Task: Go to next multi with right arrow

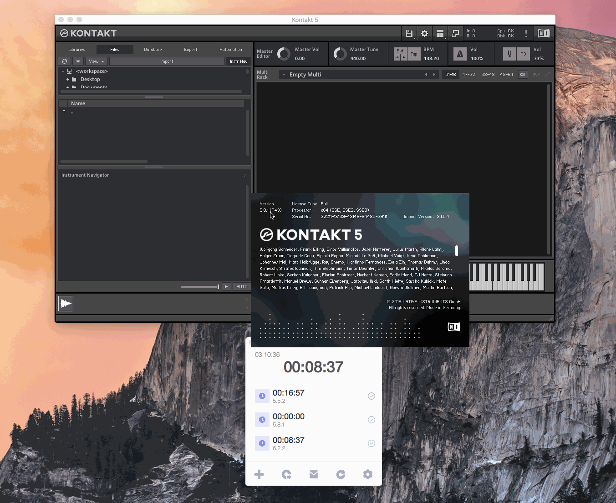Action: point(434,74)
